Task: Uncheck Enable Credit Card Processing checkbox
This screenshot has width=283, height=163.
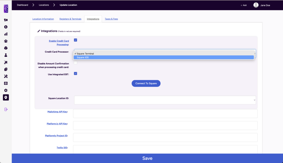Action: [75, 40]
